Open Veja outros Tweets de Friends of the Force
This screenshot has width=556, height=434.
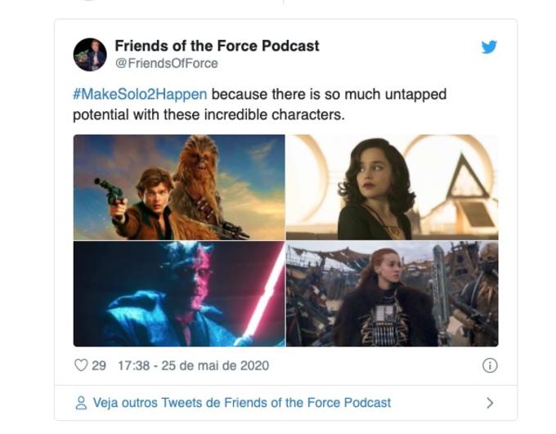pyautogui.click(x=242, y=403)
